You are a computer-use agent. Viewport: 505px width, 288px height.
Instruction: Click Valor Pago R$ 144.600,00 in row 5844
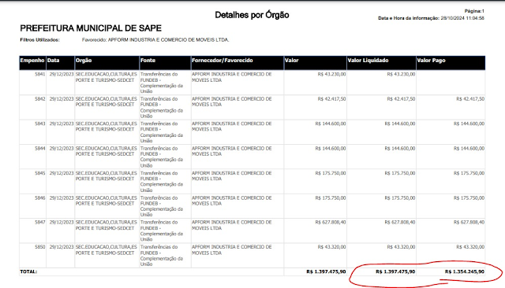[x=469, y=149]
